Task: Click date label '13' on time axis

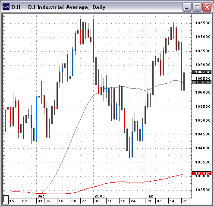Action: point(61,201)
